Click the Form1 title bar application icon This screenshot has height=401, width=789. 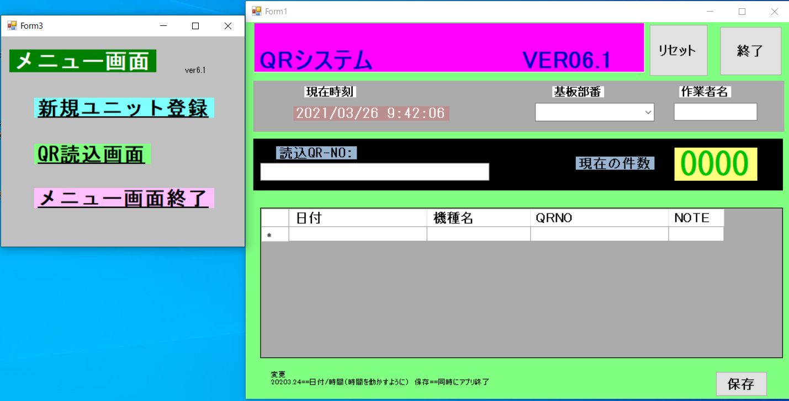pyautogui.click(x=257, y=10)
